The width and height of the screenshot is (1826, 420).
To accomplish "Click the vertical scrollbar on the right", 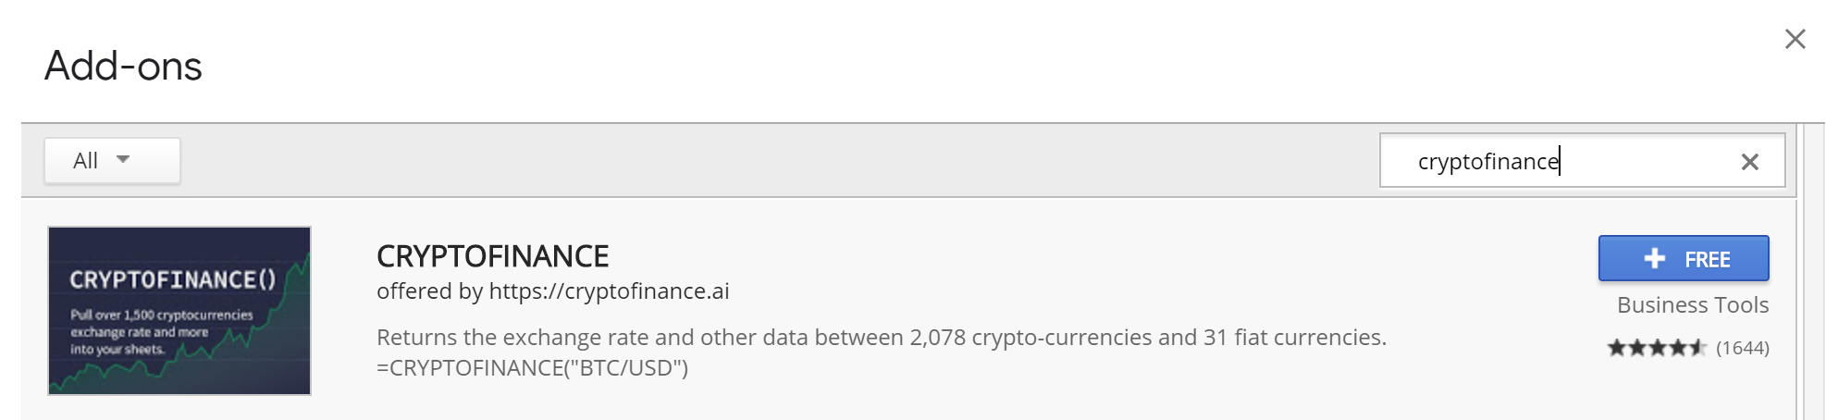I will pos(1809,278).
